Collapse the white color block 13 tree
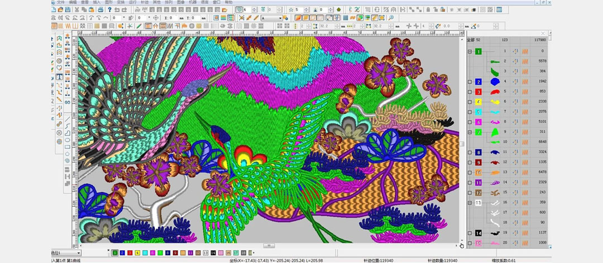Screen dimensions: 603x263 [470, 203]
